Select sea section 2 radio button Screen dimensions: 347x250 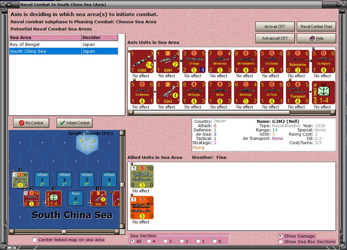pos(182,241)
